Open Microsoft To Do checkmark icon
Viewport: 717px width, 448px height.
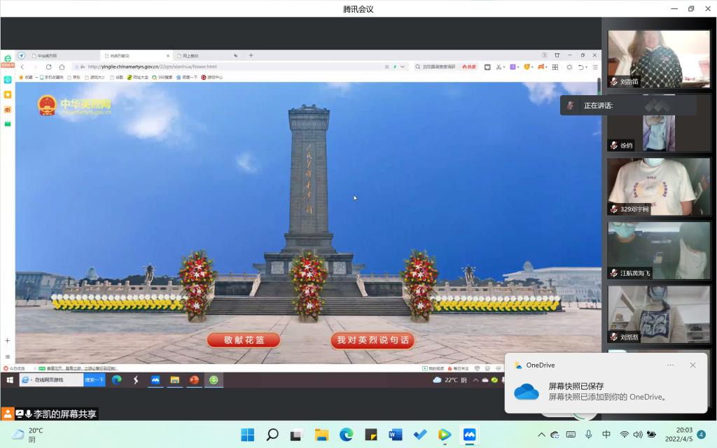[x=420, y=435]
